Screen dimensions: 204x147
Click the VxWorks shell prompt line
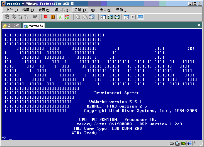(102, 137)
